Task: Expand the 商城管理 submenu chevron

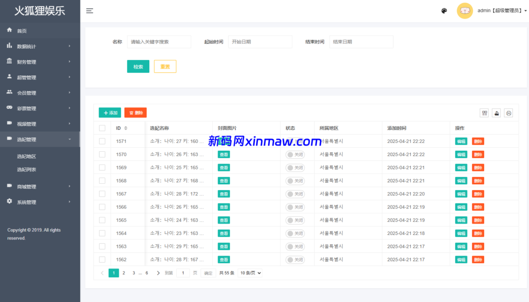Action: (x=70, y=186)
